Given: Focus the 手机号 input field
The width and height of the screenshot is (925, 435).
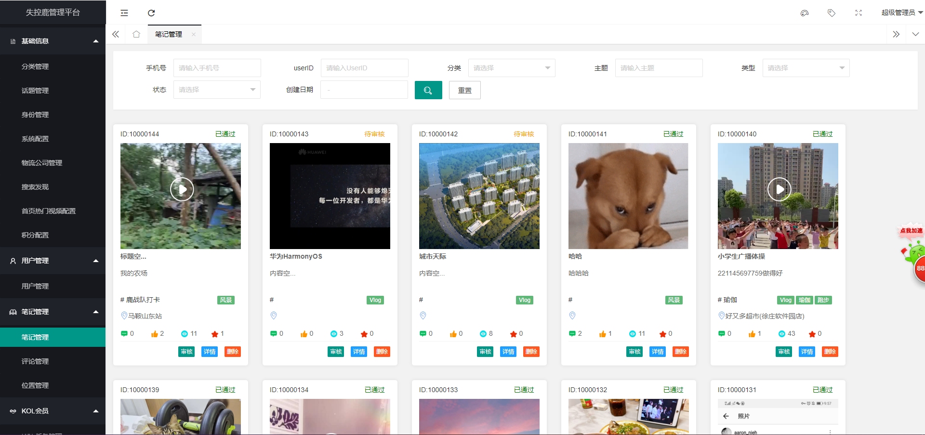Looking at the screenshot, I should coord(217,68).
